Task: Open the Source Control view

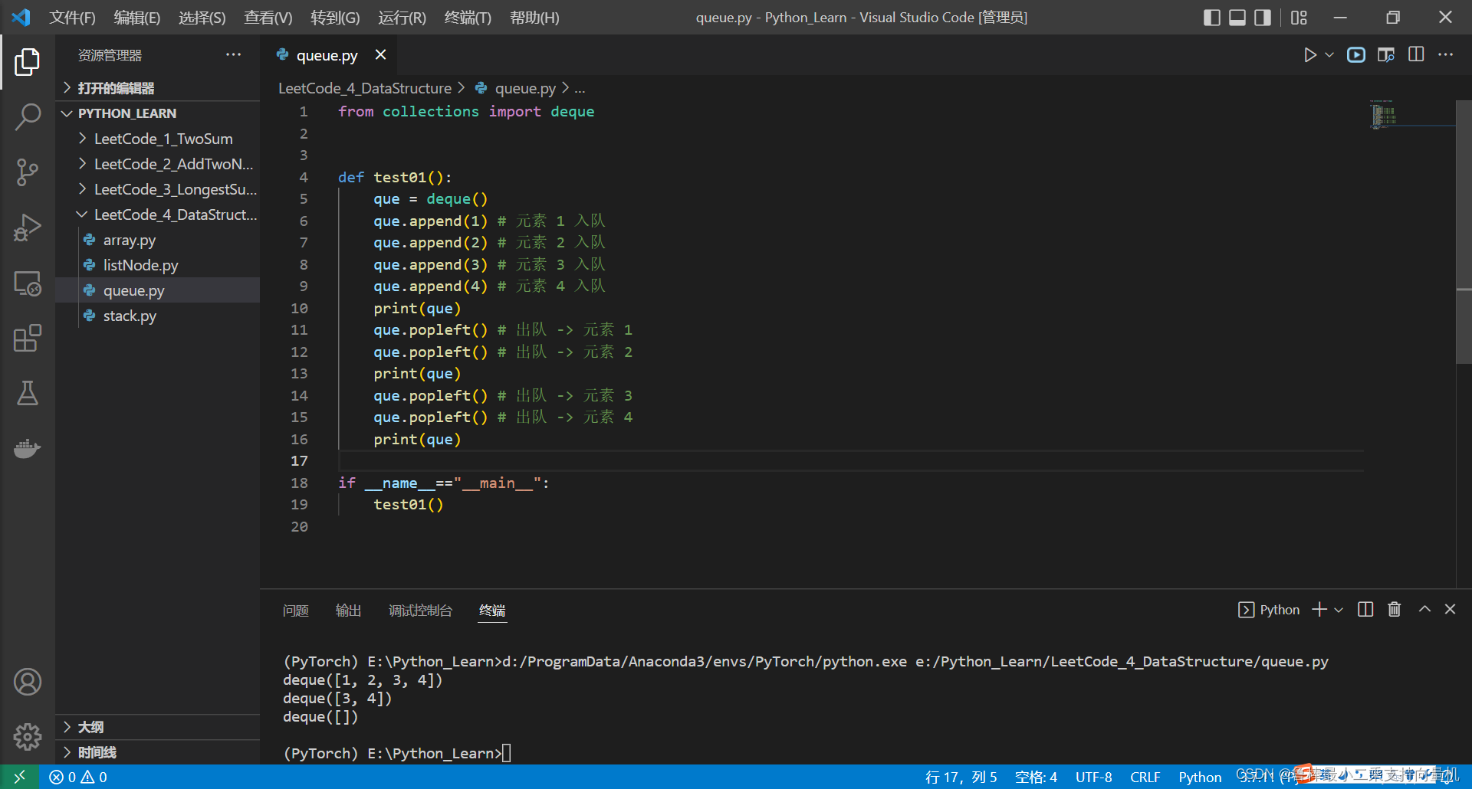Action: click(28, 172)
